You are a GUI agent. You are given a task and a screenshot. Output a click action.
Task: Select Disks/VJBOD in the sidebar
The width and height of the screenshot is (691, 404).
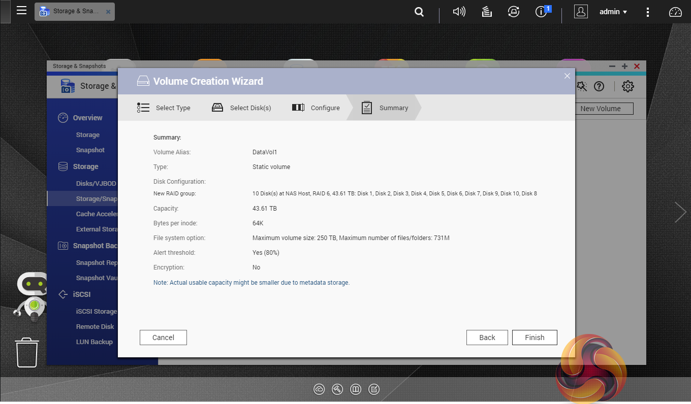click(96, 183)
